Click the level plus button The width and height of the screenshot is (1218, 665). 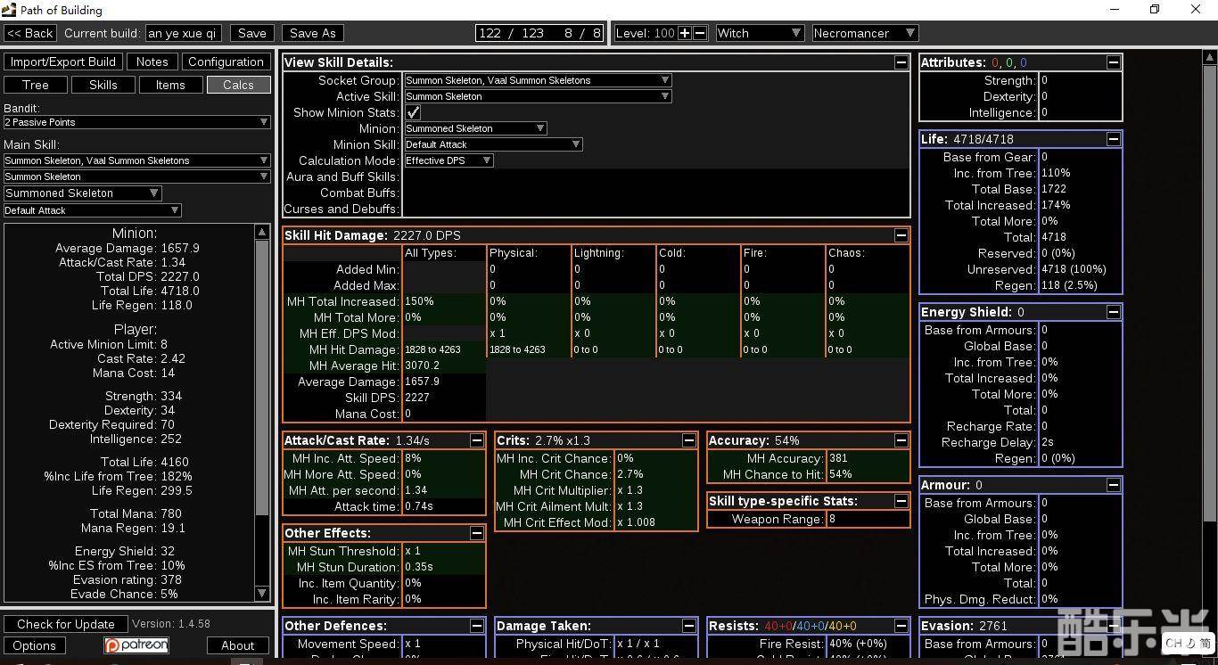click(685, 33)
